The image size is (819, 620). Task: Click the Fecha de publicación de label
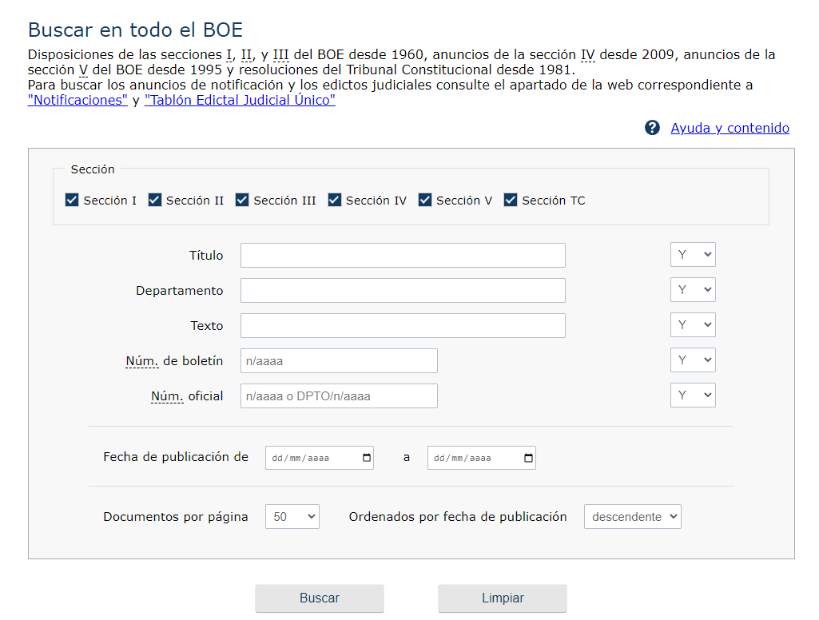(176, 457)
